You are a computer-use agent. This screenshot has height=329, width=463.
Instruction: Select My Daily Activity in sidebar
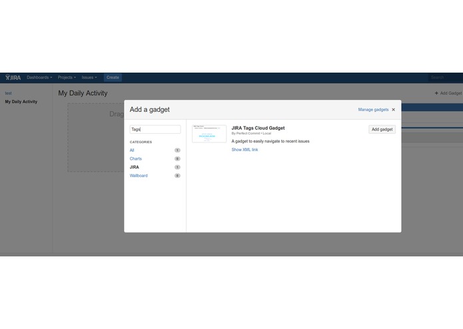point(21,101)
